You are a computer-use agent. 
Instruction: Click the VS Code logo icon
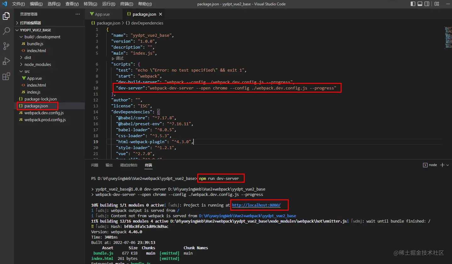click(x=4, y=4)
